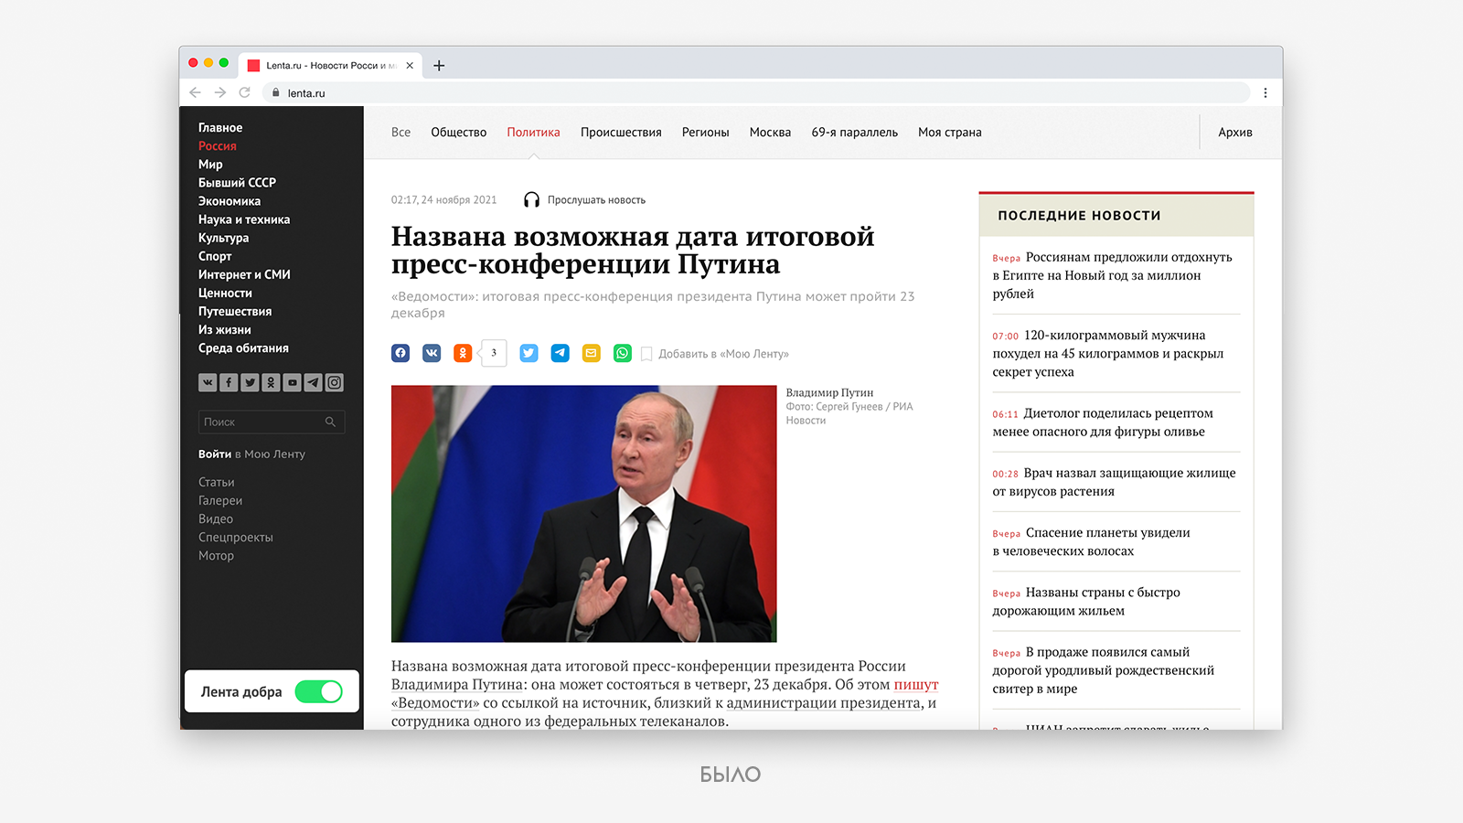Open a new browser tab
Image resolution: width=1463 pixels, height=823 pixels.
pyautogui.click(x=439, y=66)
